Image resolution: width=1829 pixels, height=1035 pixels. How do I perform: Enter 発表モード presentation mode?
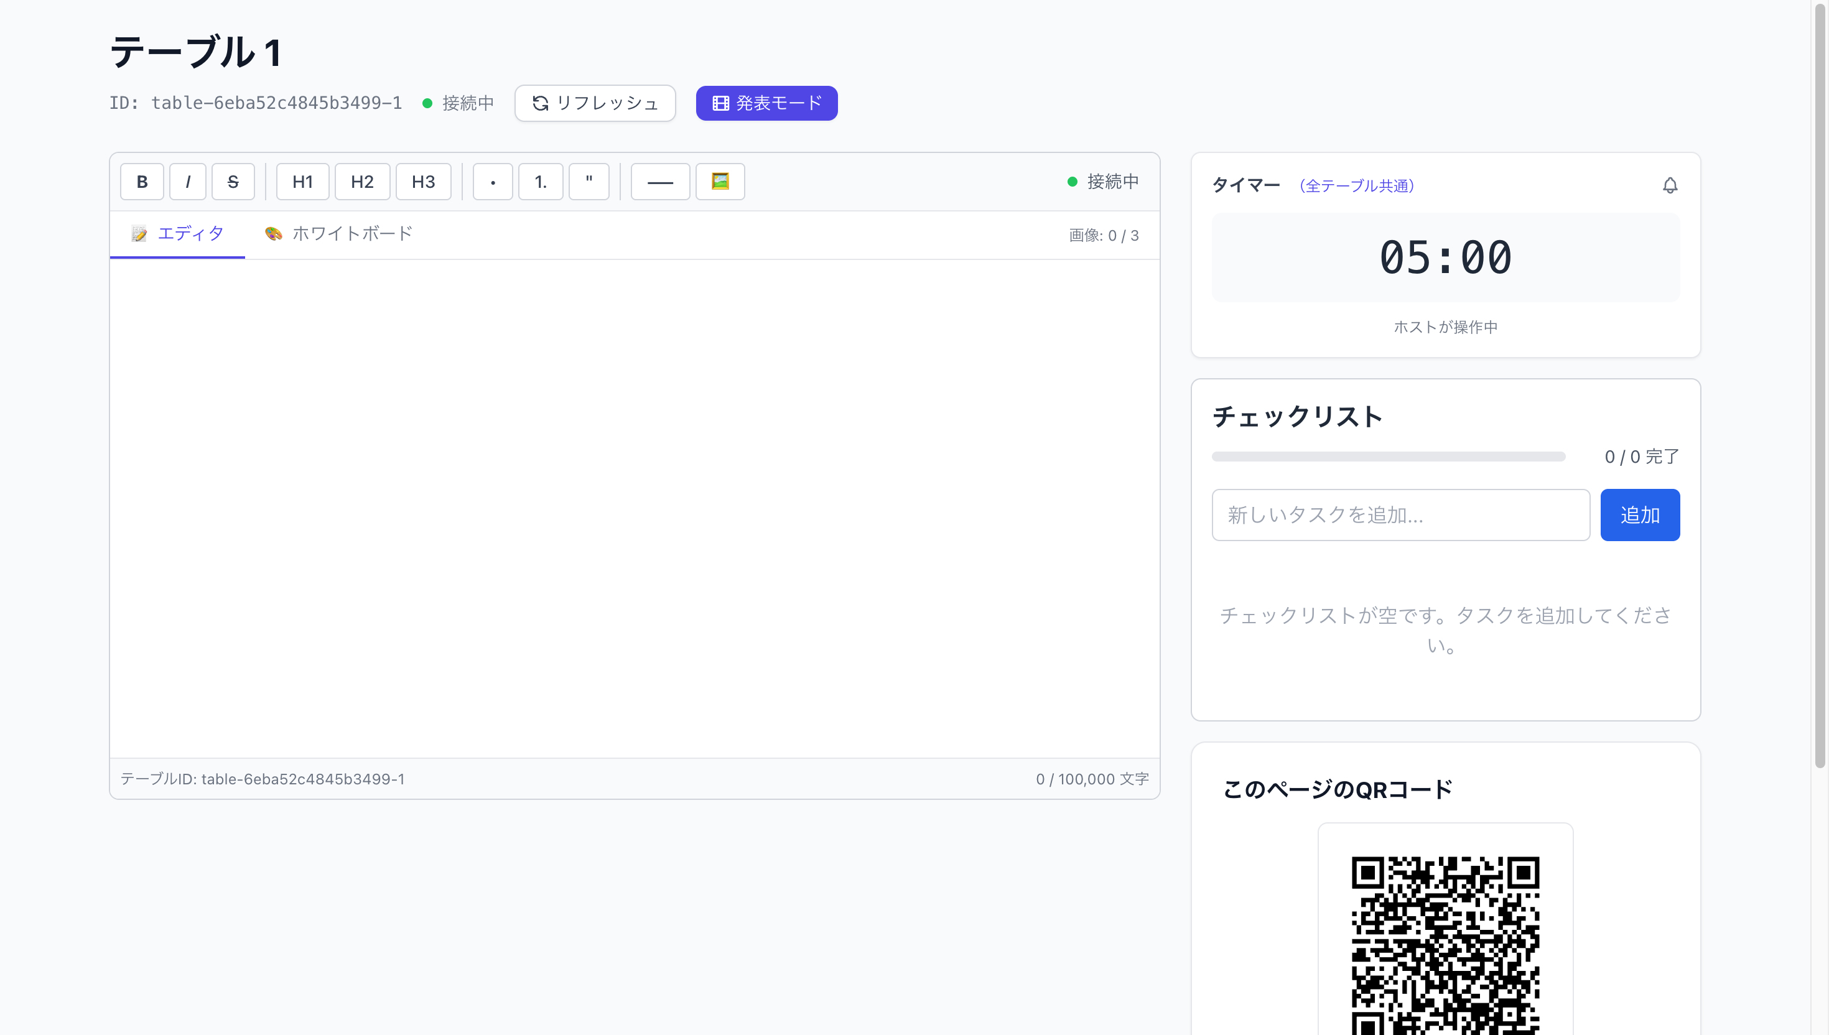pyautogui.click(x=766, y=103)
